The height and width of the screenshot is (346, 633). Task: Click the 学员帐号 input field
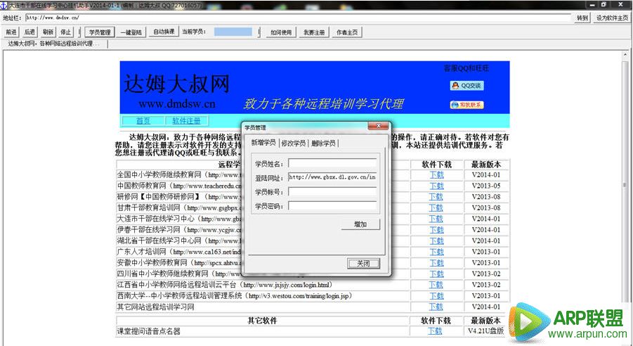[332, 191]
